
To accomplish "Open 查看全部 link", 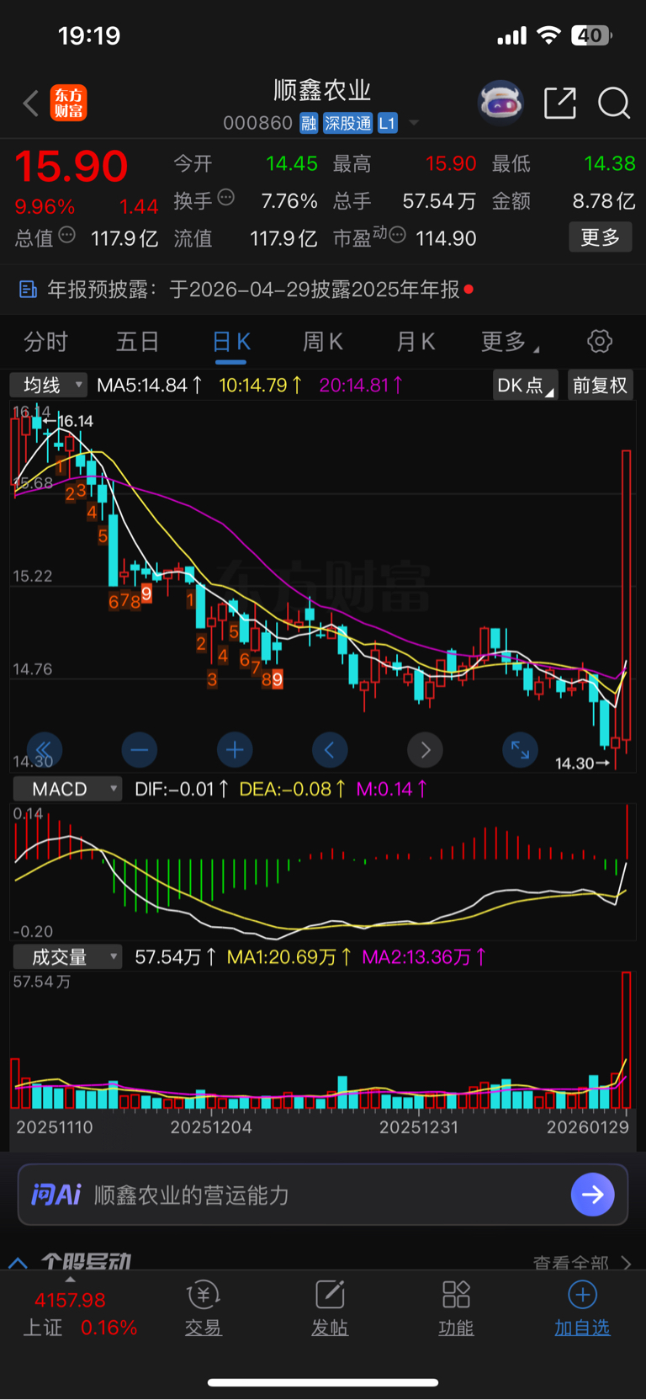I will tap(582, 1262).
